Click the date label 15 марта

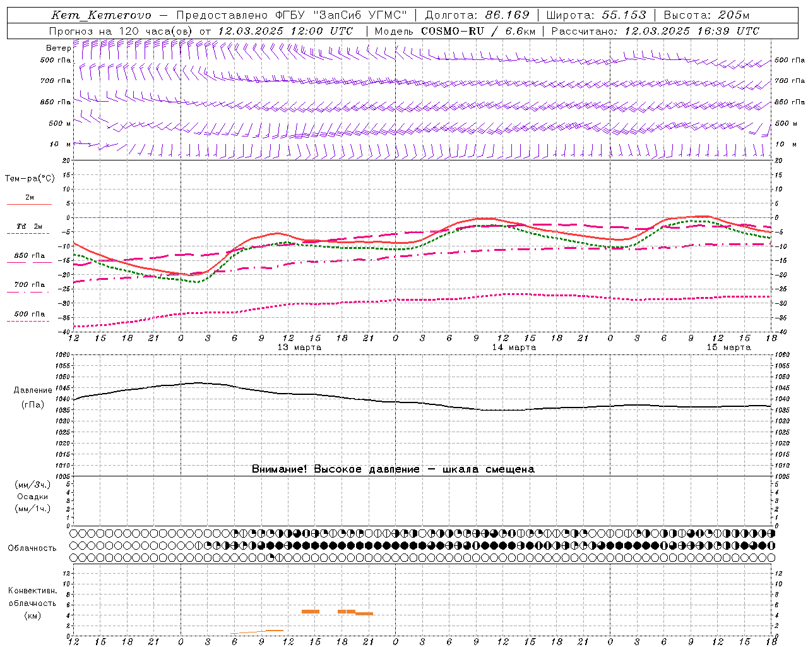(728, 348)
